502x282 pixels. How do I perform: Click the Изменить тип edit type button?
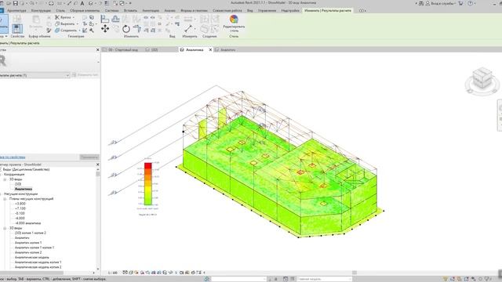(85, 75)
